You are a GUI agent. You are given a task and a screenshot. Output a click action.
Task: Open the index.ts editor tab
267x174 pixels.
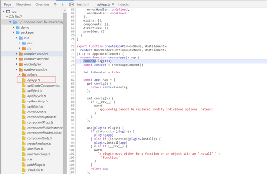(x=123, y=4)
